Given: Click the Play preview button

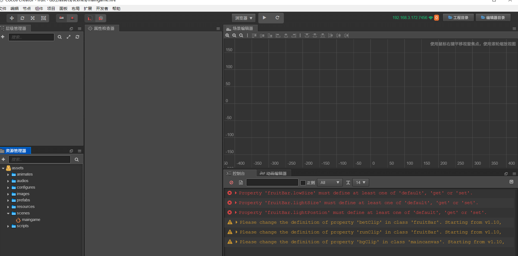Looking at the screenshot, I should click(264, 18).
